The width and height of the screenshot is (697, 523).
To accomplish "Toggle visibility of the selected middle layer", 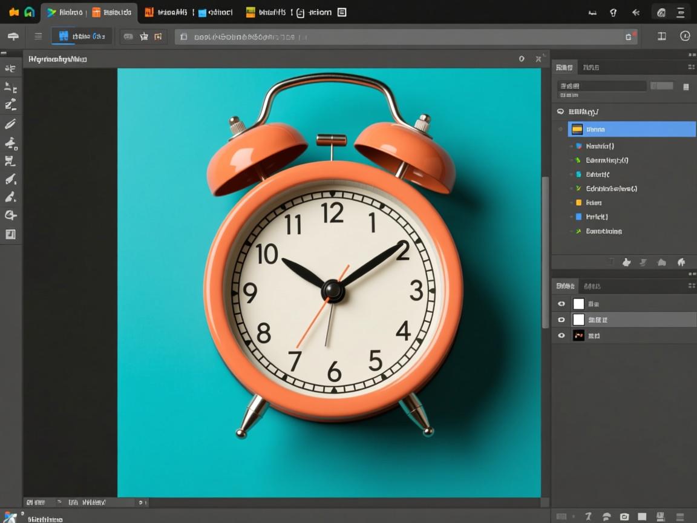I will (x=561, y=320).
